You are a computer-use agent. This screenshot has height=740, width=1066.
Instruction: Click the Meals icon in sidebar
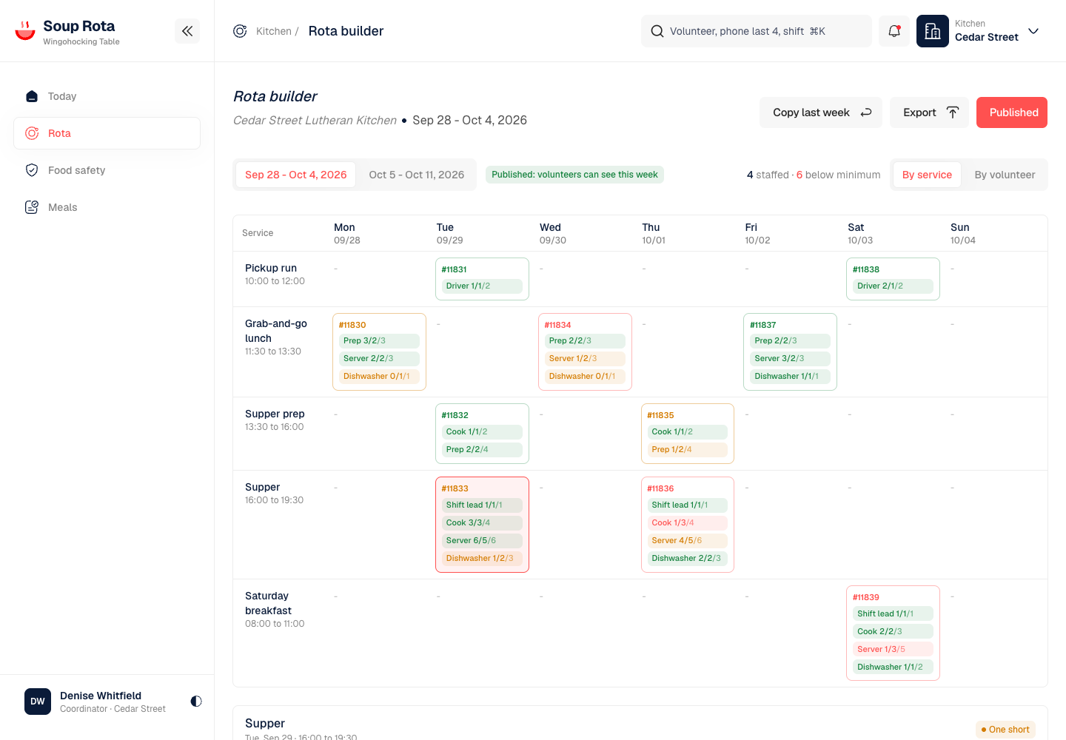(x=32, y=207)
